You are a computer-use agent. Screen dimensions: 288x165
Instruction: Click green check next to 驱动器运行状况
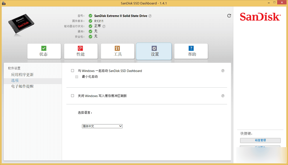90,26
